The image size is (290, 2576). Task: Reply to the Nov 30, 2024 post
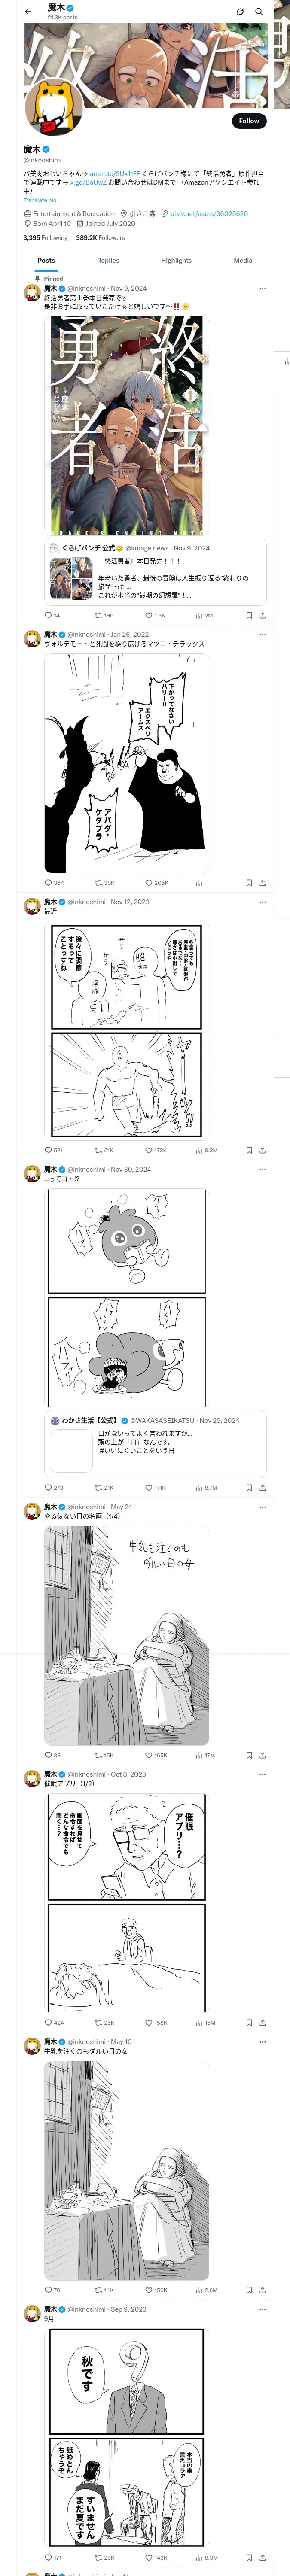tap(48, 1487)
